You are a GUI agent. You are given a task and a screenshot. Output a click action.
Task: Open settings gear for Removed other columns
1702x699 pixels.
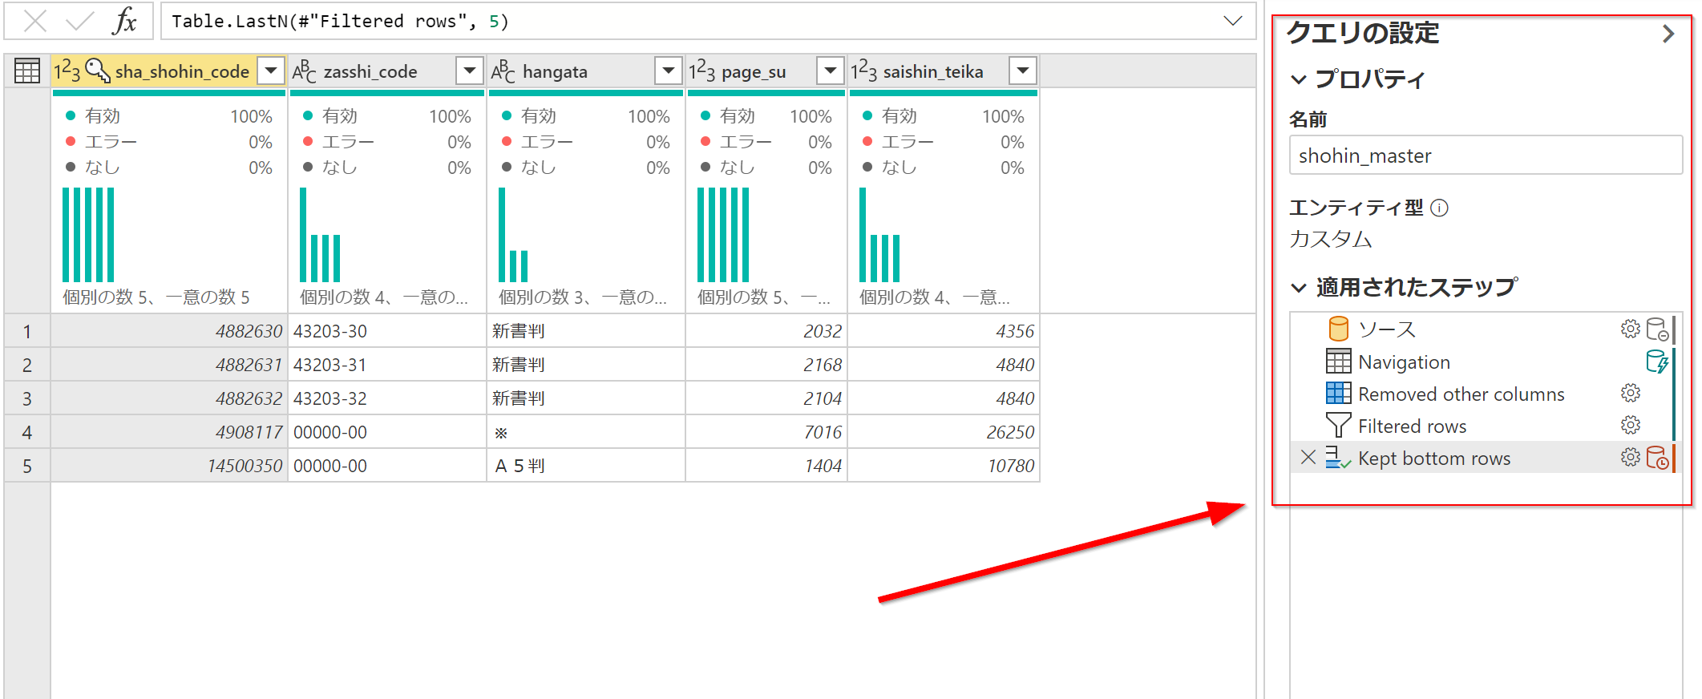point(1631,393)
